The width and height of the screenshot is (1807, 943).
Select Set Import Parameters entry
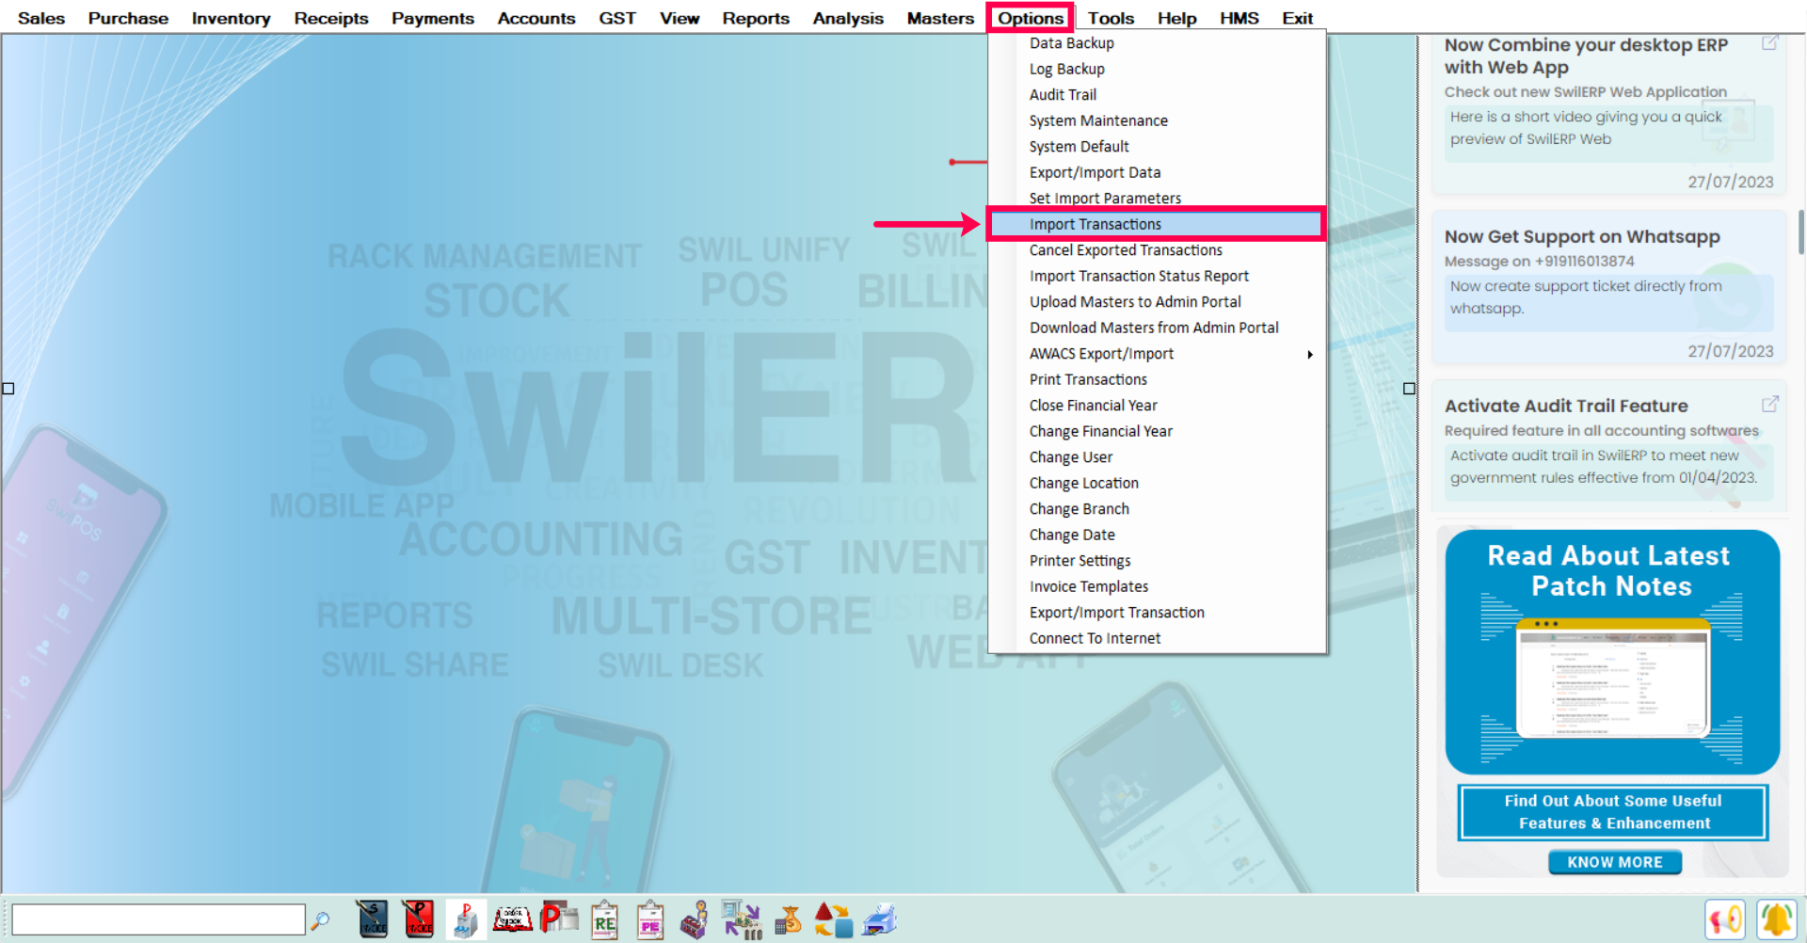(x=1157, y=198)
